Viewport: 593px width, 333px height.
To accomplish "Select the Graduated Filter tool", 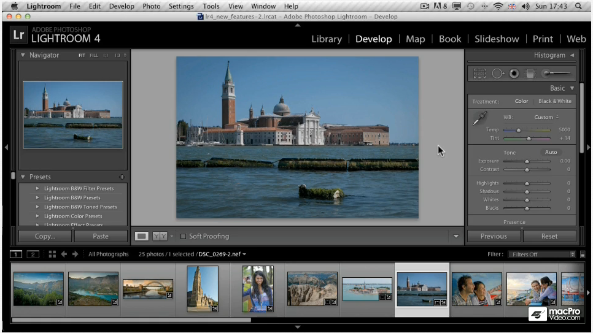I will click(x=530, y=74).
